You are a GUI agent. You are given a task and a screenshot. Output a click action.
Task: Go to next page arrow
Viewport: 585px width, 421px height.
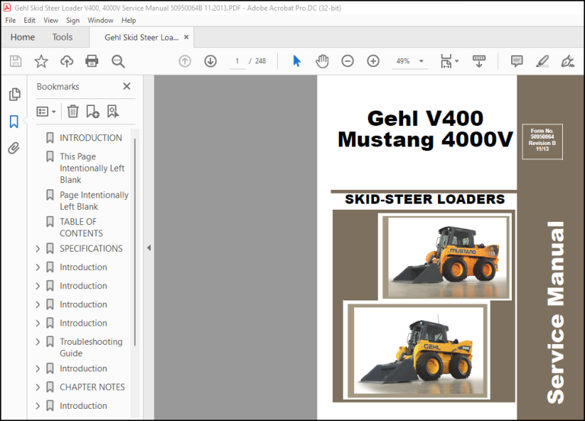point(210,61)
